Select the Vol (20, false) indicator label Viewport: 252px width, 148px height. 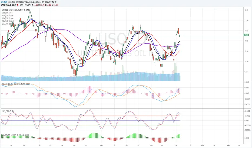8,13
